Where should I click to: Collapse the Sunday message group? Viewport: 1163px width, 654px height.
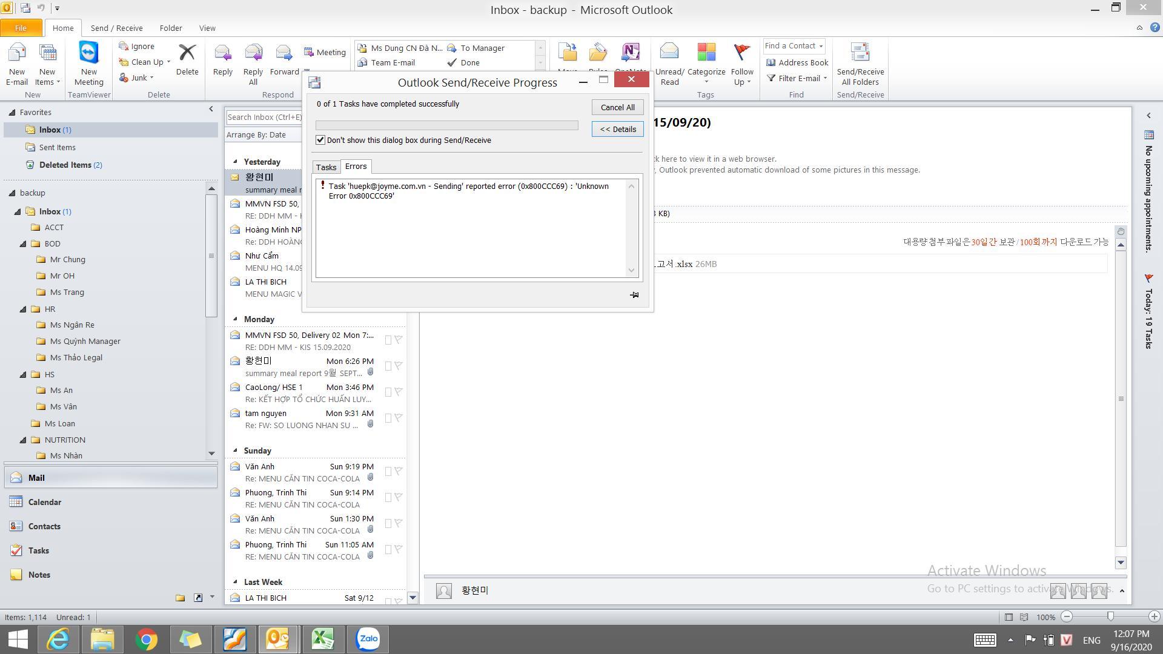pyautogui.click(x=236, y=451)
